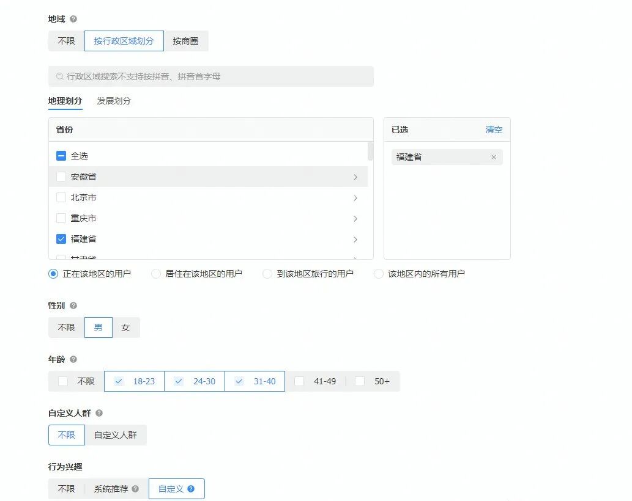Select the 居住在该地区的用户 radio option
632x501 pixels.
156,274
